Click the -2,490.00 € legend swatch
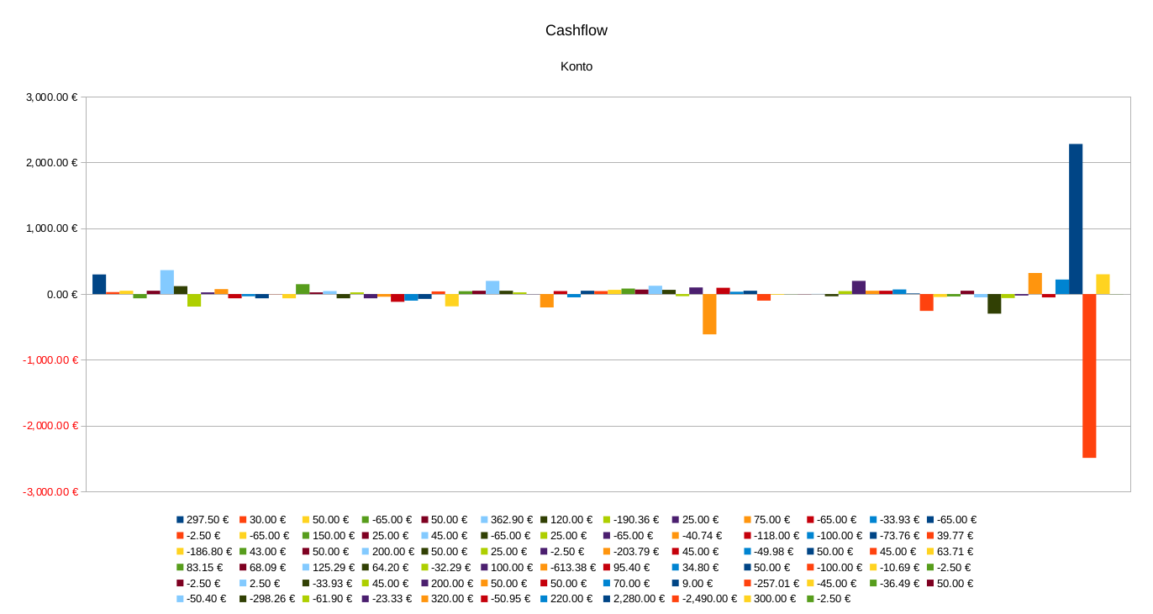Viewport: 1153px width, 614px height. (x=675, y=599)
